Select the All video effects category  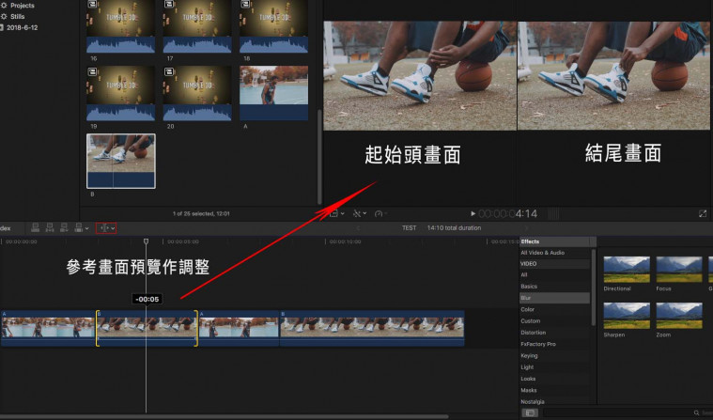[524, 275]
